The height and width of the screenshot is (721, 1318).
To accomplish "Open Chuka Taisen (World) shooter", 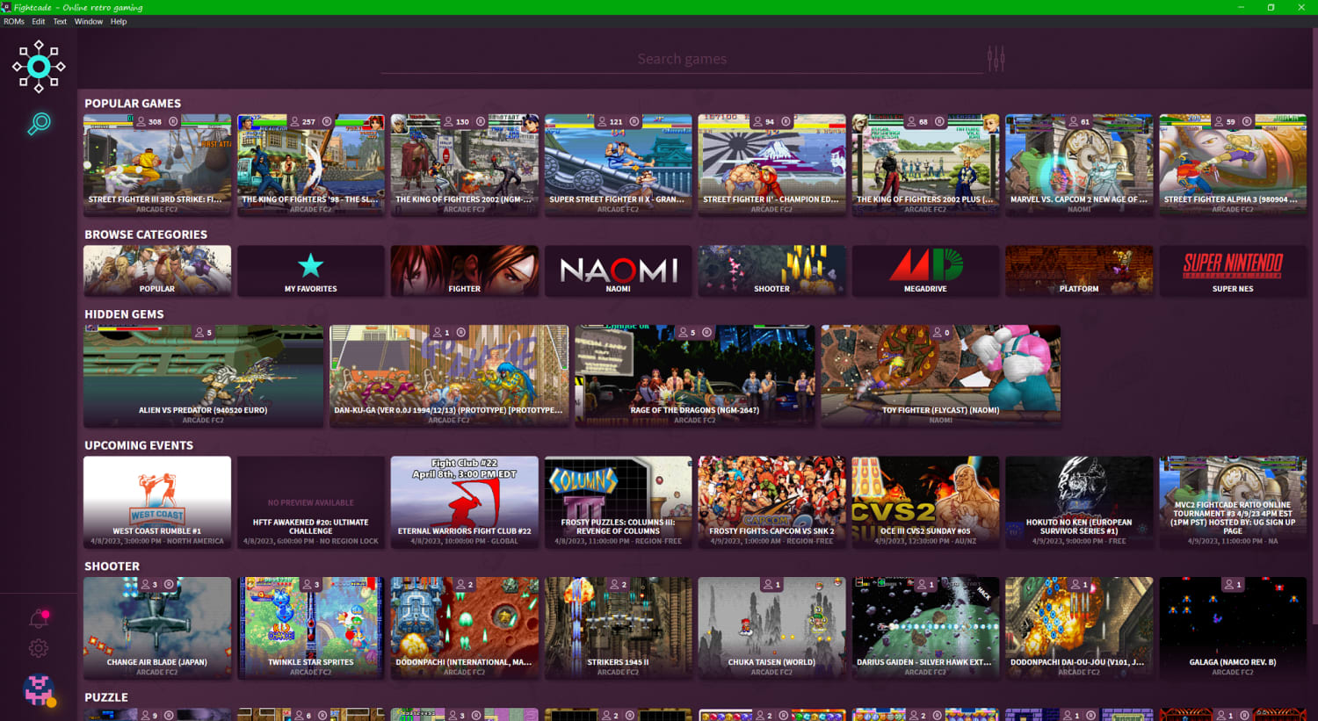I will coord(772,628).
